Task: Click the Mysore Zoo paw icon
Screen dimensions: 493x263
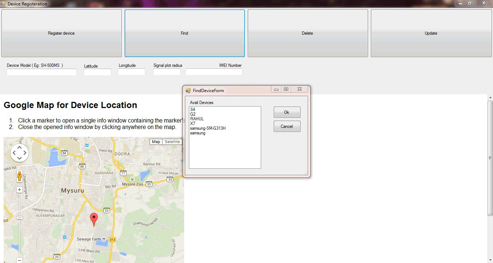Action: point(133,179)
